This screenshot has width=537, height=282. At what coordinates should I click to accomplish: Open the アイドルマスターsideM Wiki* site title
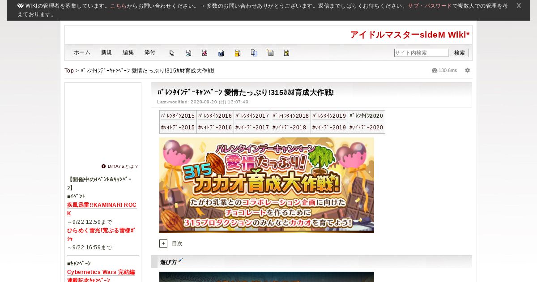(410, 34)
